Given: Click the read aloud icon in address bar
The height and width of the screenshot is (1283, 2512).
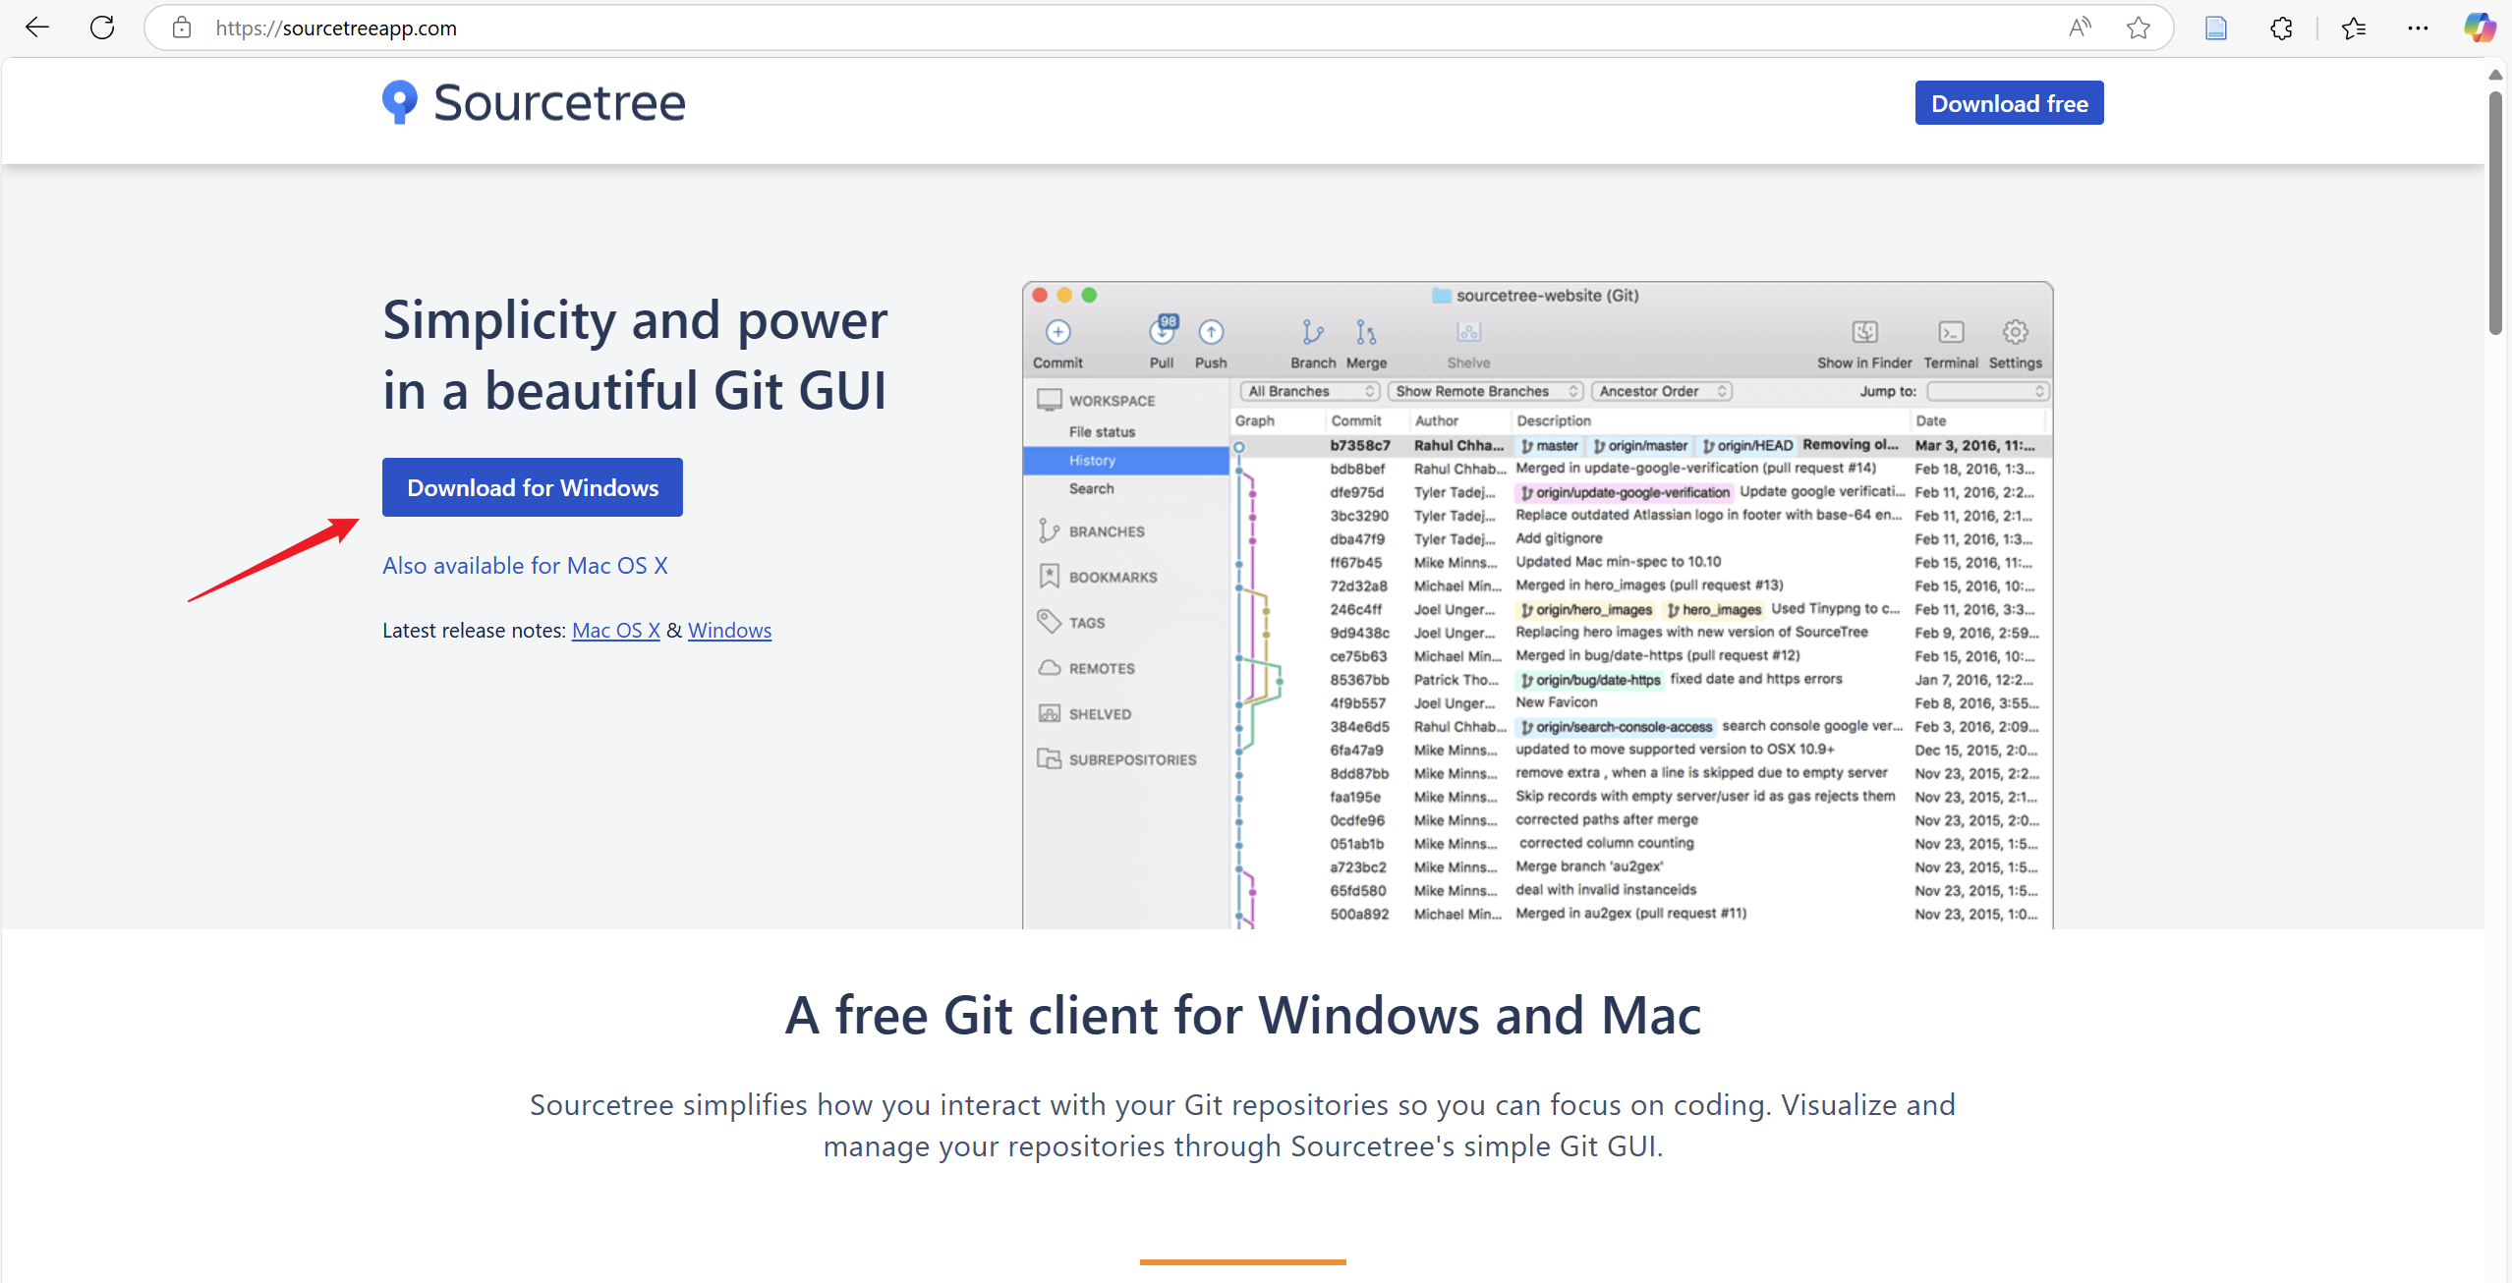Looking at the screenshot, I should 2080,28.
